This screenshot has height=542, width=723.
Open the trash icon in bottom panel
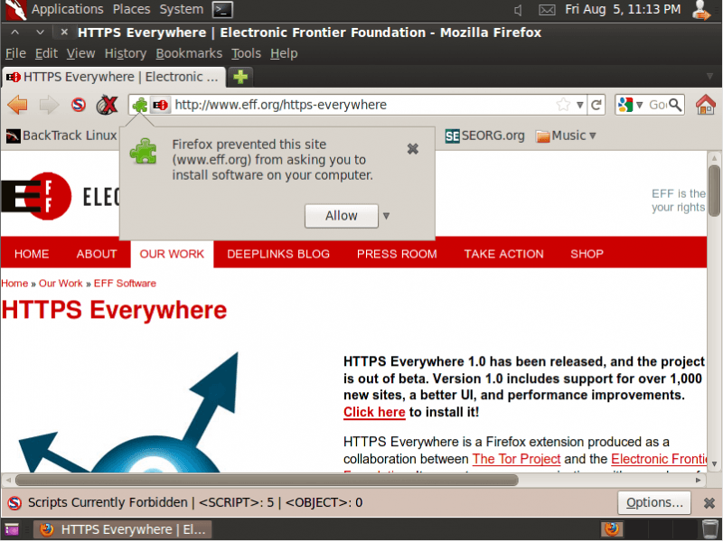710,529
